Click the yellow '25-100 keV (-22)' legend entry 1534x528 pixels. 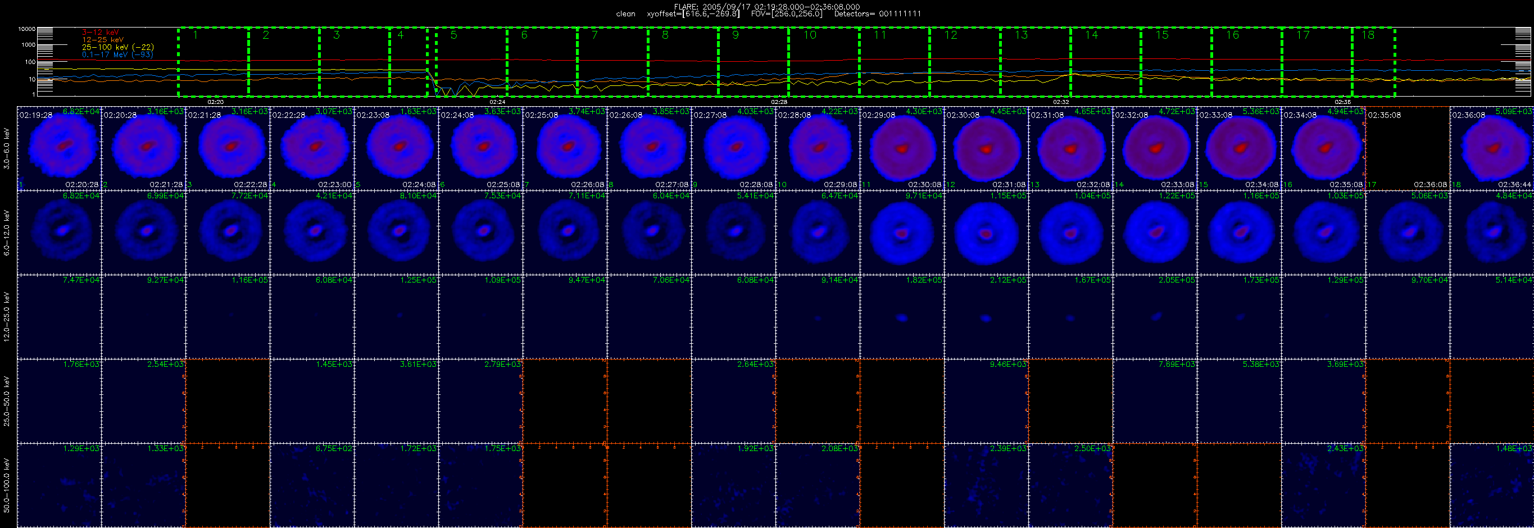[118, 47]
